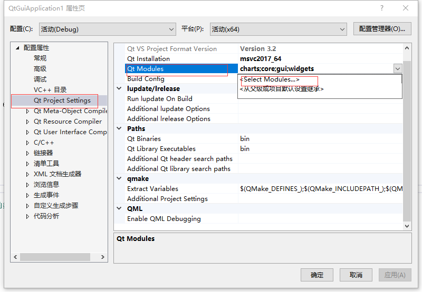Expand Qt Resource Compiler node
Screen dimensions: 422x292
pyautogui.click(x=27, y=122)
